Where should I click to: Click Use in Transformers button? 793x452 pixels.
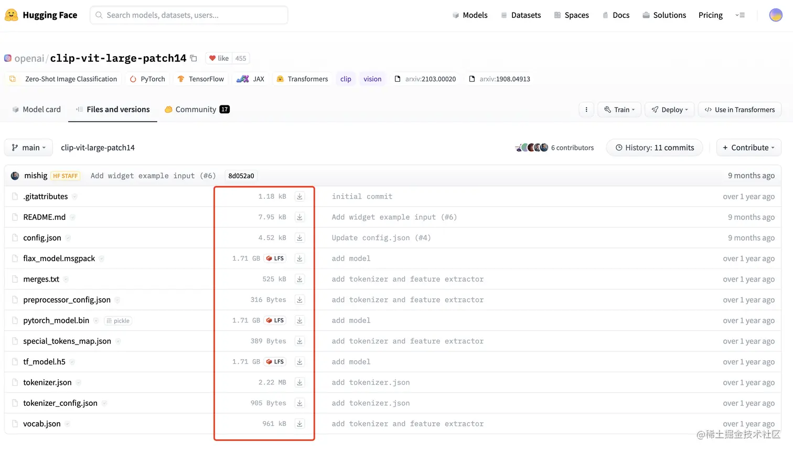tap(740, 110)
